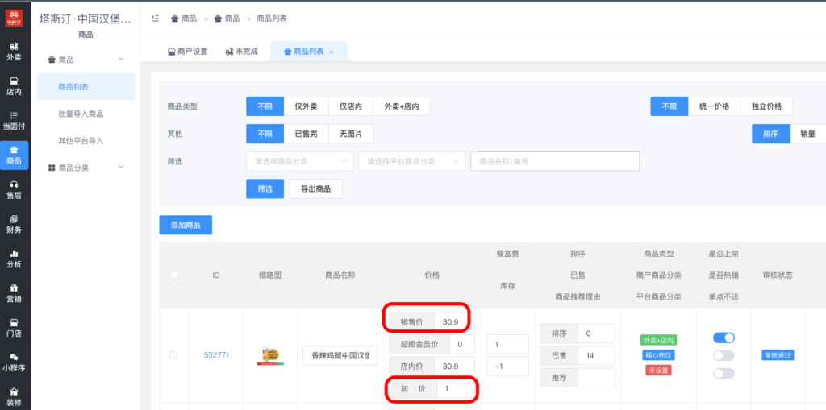Screen dimensions: 826x410
Task: Tick the select-all checkbox in table header
Action: click(x=174, y=275)
